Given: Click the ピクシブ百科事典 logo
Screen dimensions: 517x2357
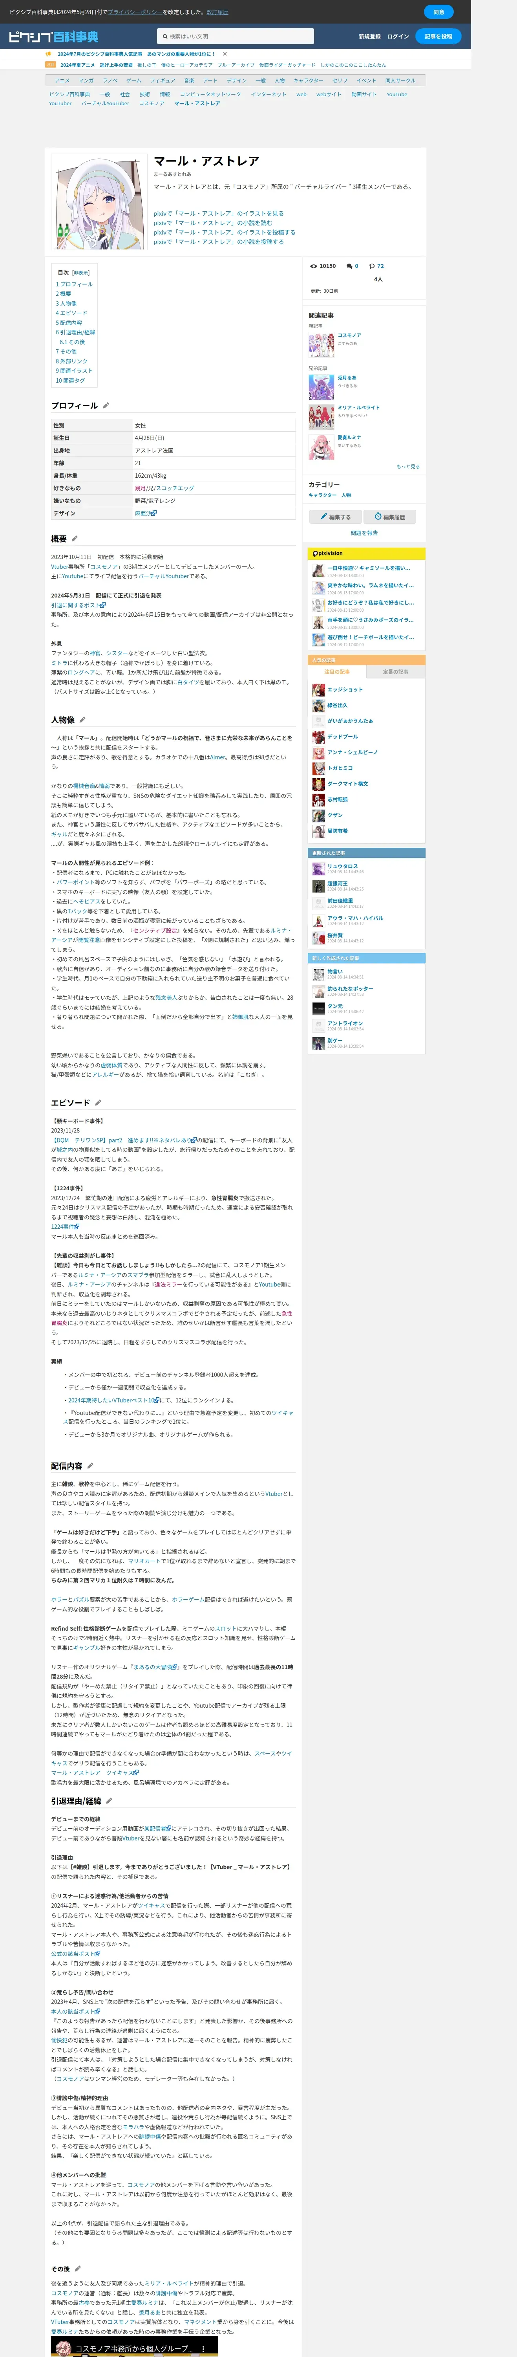Looking at the screenshot, I should [x=54, y=37].
